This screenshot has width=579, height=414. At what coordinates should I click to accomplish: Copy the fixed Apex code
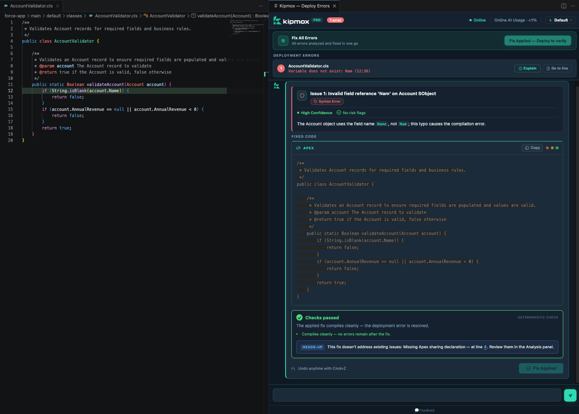point(532,148)
